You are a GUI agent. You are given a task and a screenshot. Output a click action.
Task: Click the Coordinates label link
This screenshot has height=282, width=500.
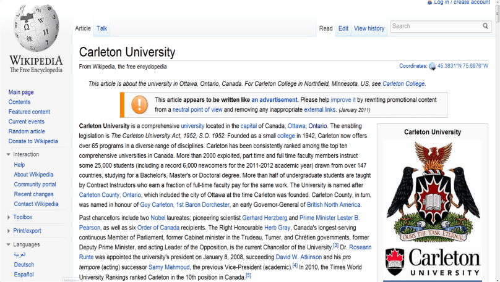click(413, 66)
